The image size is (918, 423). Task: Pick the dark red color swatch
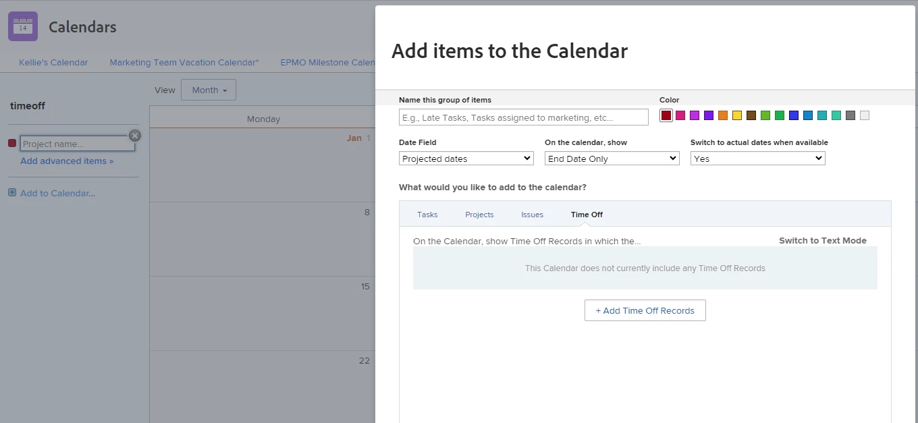666,115
